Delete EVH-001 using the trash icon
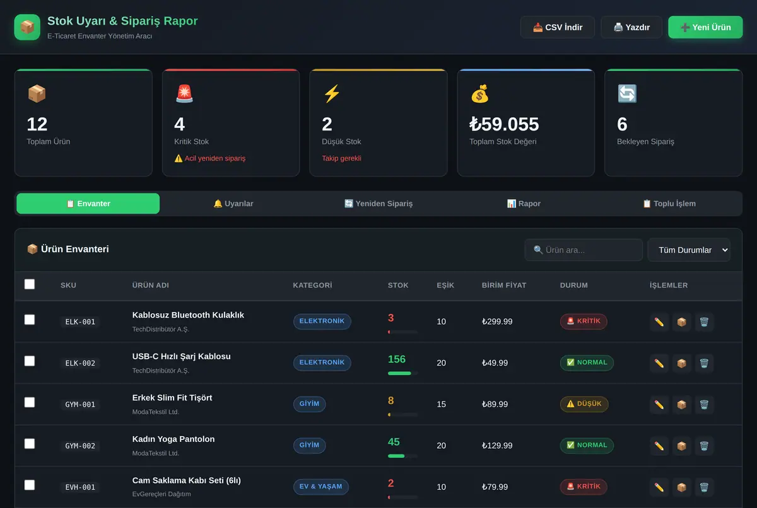757x508 pixels. [x=705, y=487]
